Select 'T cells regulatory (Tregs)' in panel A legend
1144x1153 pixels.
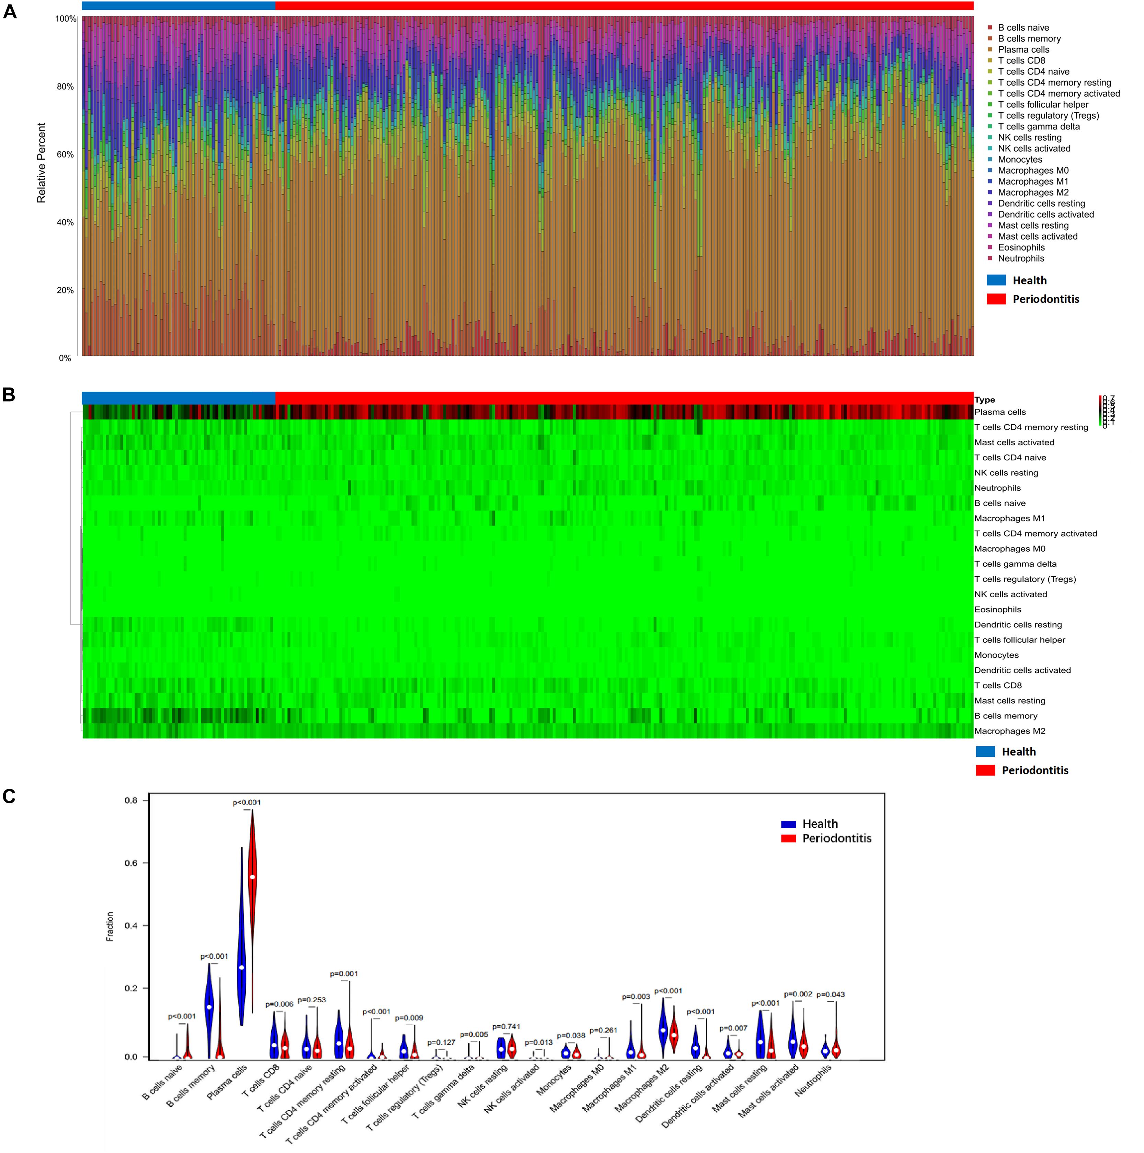(1049, 115)
